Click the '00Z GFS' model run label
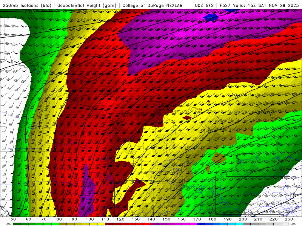This screenshot has height=226, width=302. (204, 6)
